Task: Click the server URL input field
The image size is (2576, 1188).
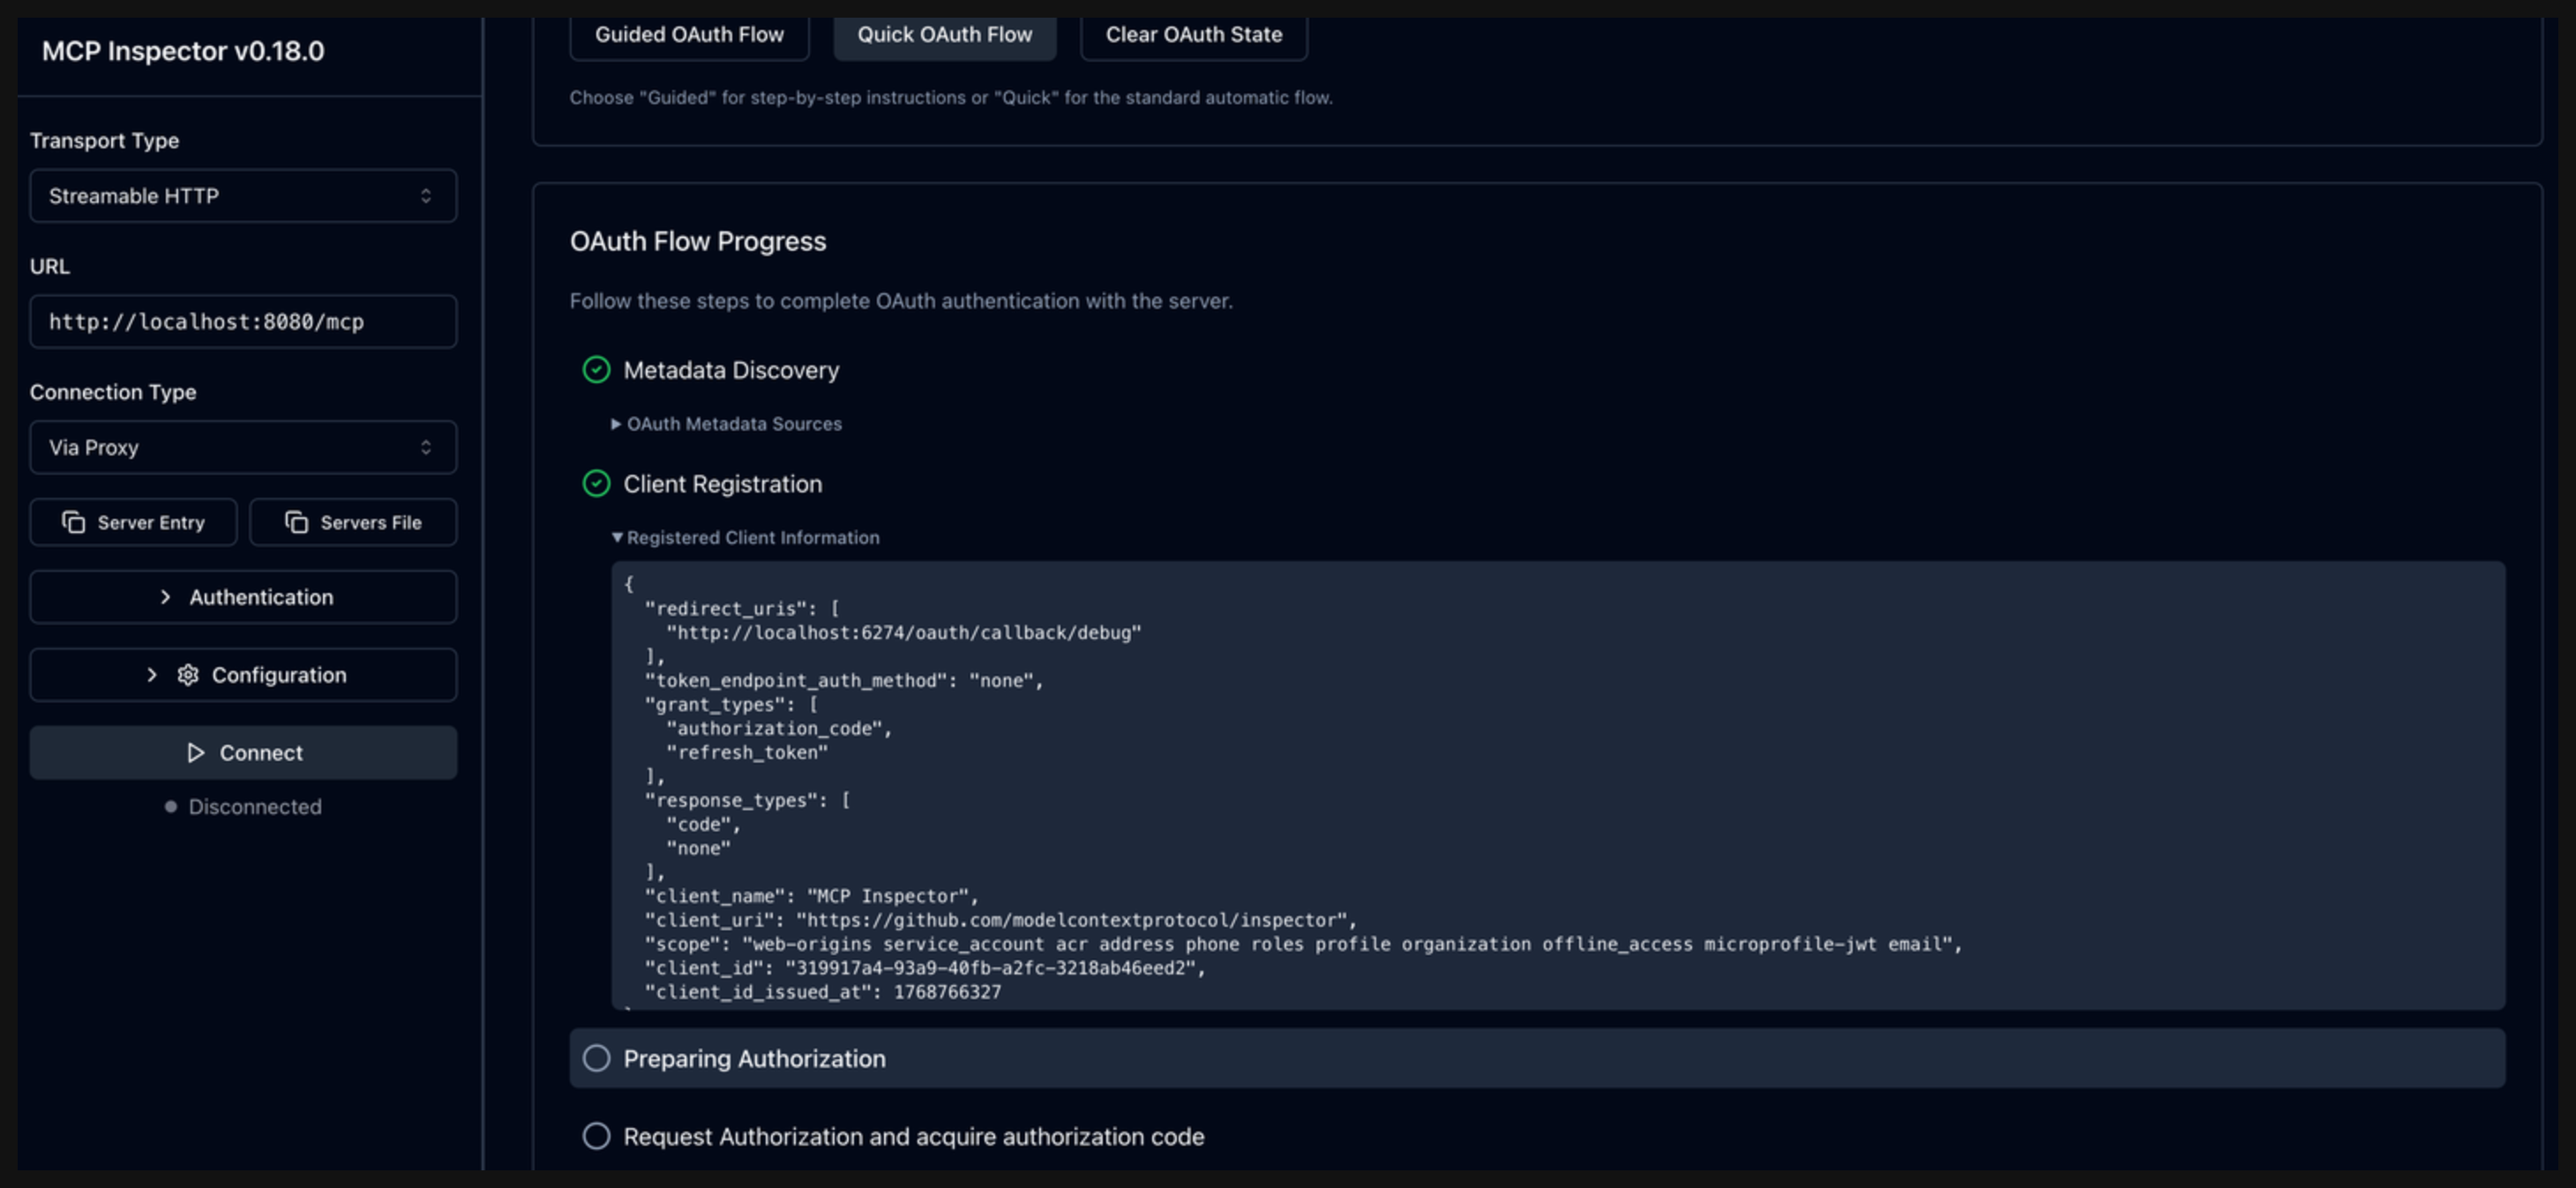Action: (x=243, y=322)
